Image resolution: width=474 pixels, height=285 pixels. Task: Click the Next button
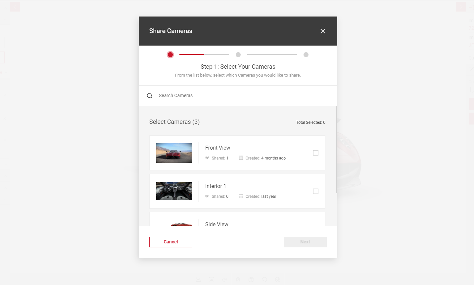pyautogui.click(x=305, y=242)
